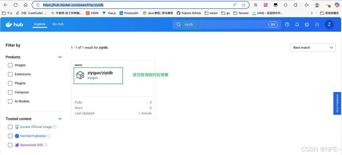This screenshot has width=342, height=155.
Task: Go to the browser home page icon
Action: 26,5
